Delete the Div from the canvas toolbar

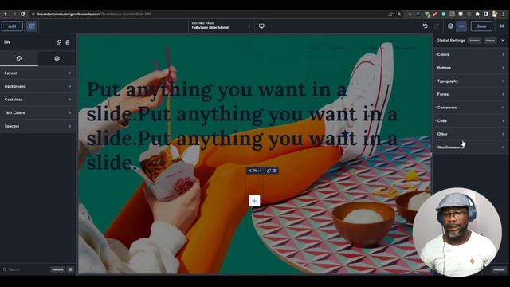274,171
